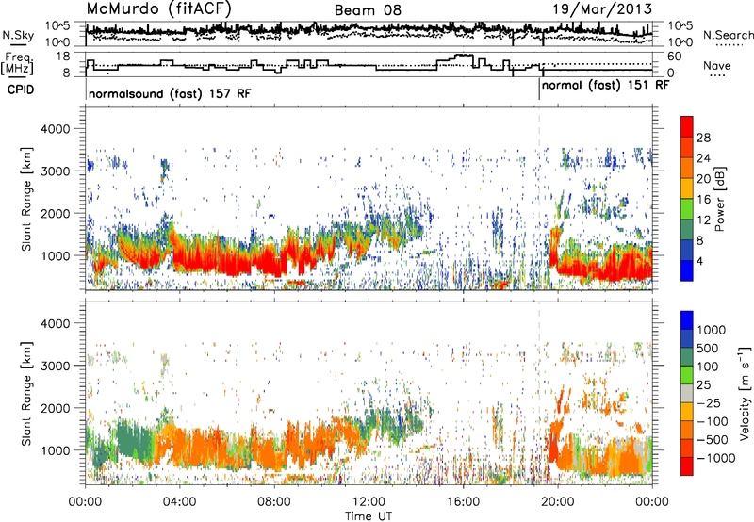Select the 60 Nave axis tick label

click(675, 57)
